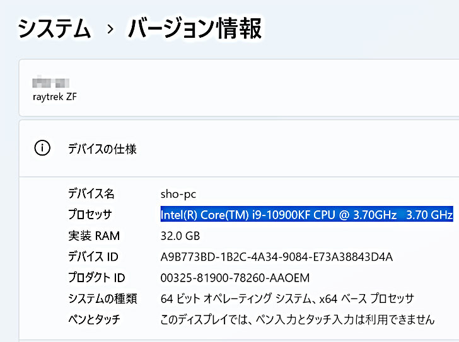This screenshot has width=459, height=342.
Task: Click the バージョン情報 page title
Action: [194, 29]
